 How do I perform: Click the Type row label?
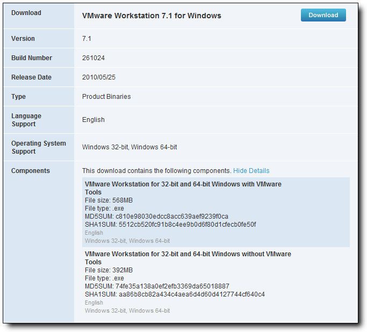coord(18,97)
